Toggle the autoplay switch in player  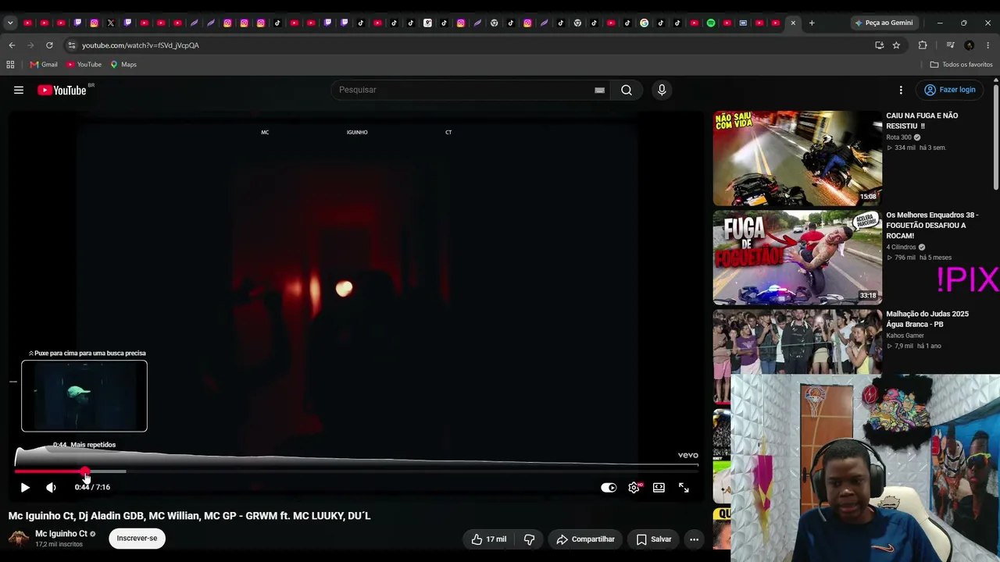click(609, 487)
